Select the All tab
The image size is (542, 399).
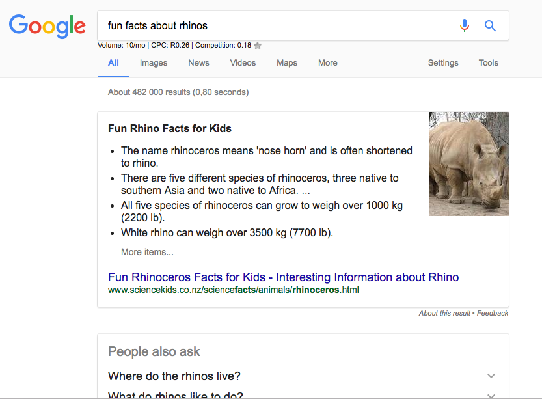click(113, 63)
